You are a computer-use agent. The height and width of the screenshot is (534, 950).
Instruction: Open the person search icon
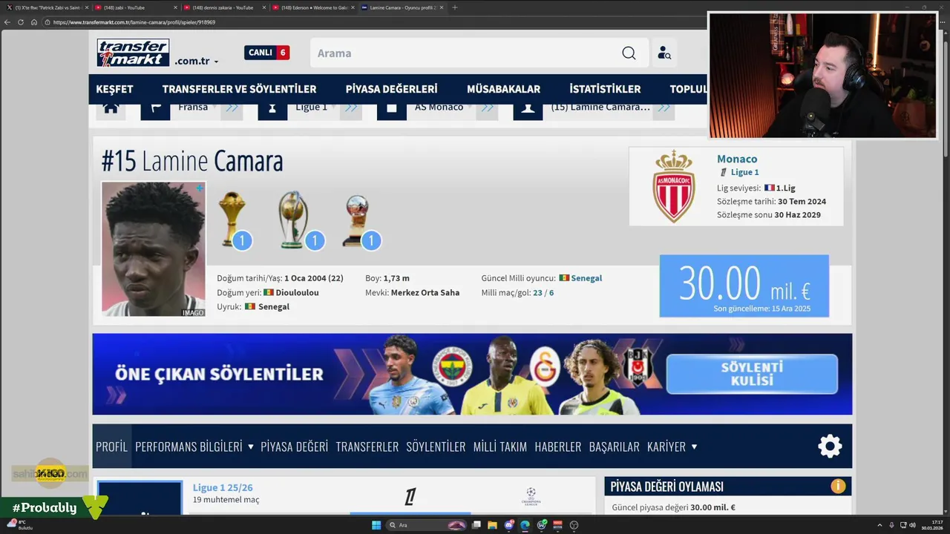[664, 53]
